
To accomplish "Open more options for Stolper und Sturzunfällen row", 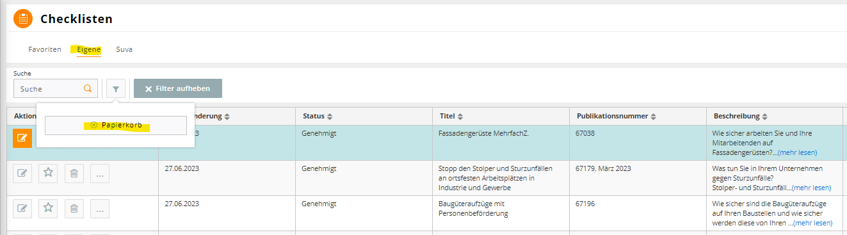I will [100, 173].
